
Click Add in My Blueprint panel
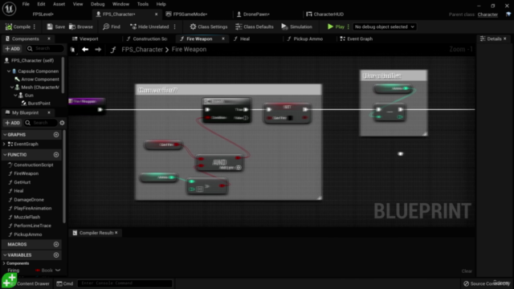pos(13,123)
